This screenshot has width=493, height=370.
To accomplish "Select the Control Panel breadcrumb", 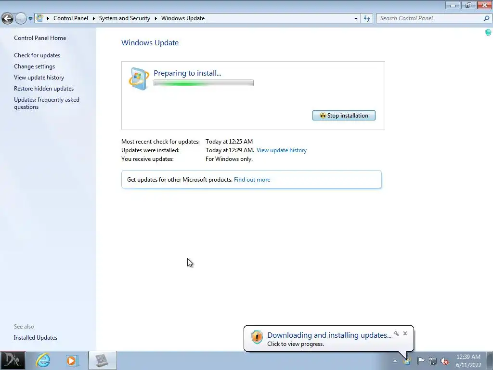I will (71, 18).
